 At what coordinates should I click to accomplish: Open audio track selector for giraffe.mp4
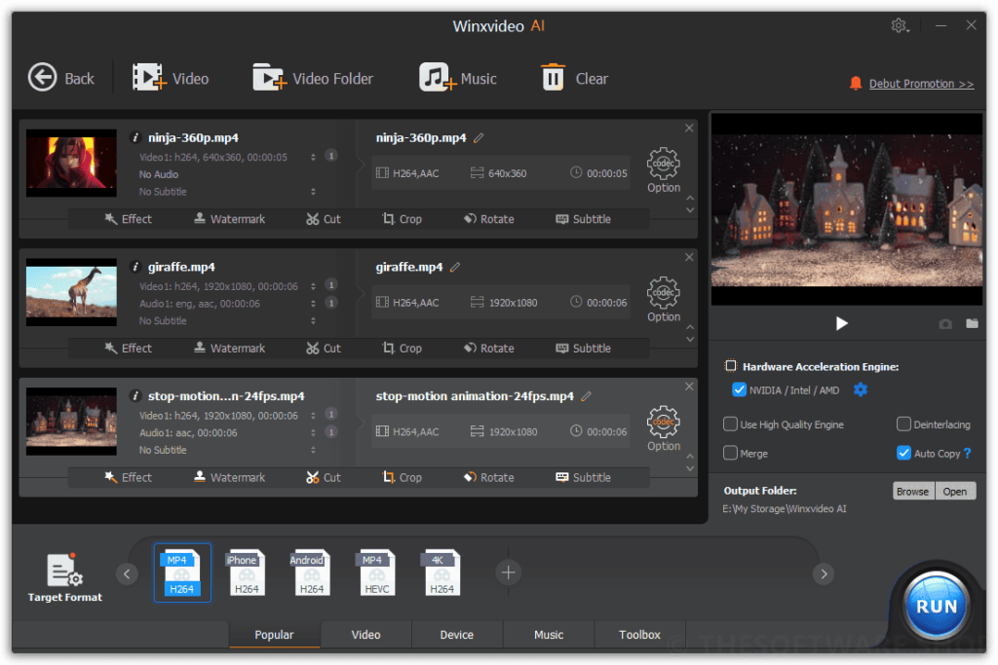tap(313, 303)
